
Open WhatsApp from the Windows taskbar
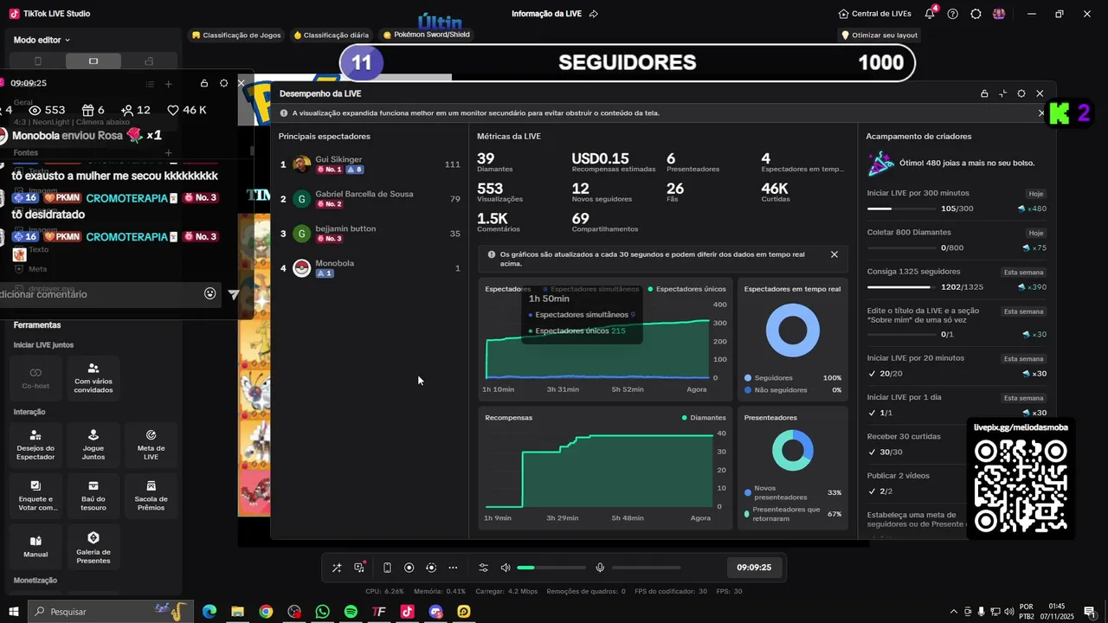(x=322, y=612)
